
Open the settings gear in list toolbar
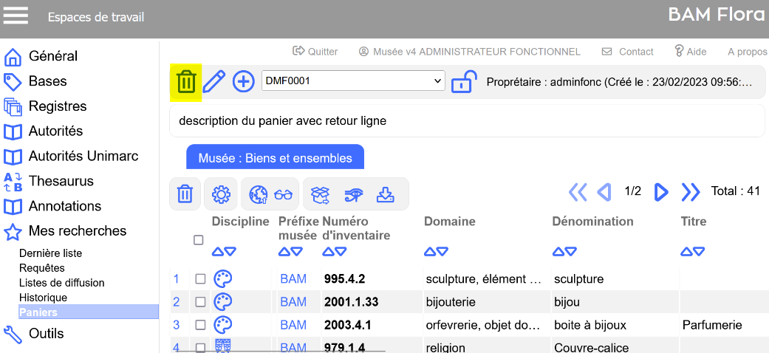click(x=220, y=194)
